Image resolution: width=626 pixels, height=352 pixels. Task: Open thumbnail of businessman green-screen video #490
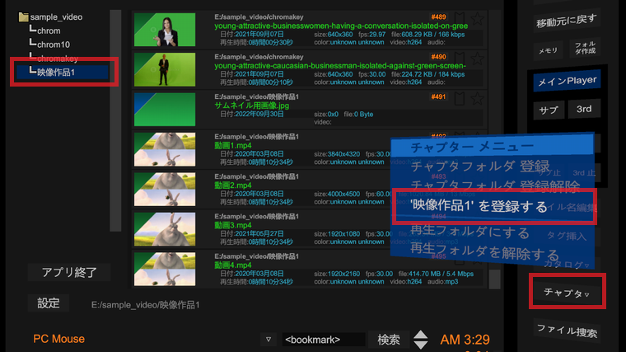click(x=165, y=69)
